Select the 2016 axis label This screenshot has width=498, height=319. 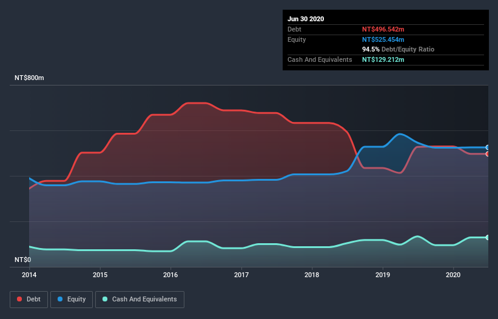(x=170, y=275)
